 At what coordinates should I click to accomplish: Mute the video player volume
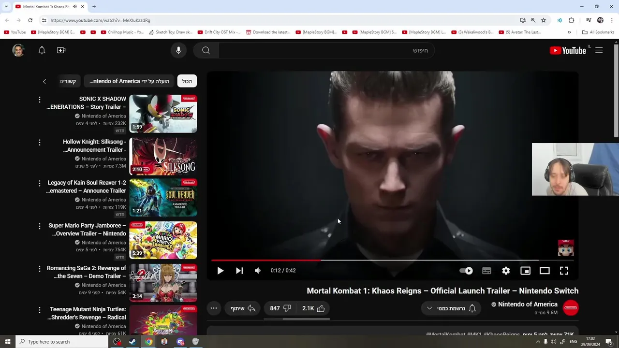[258, 271]
